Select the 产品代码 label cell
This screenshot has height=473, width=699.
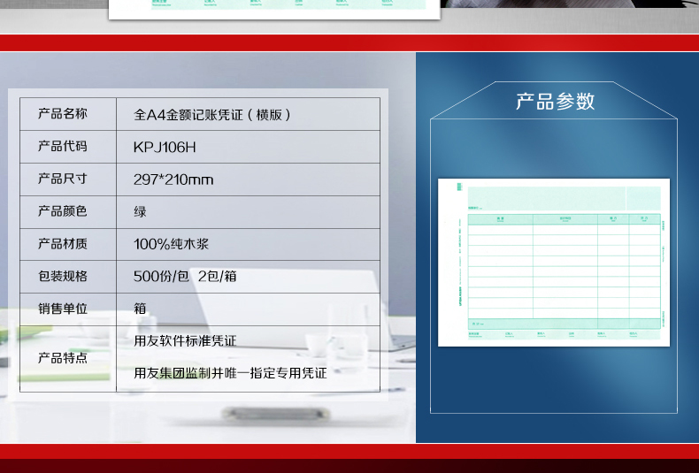(63, 147)
